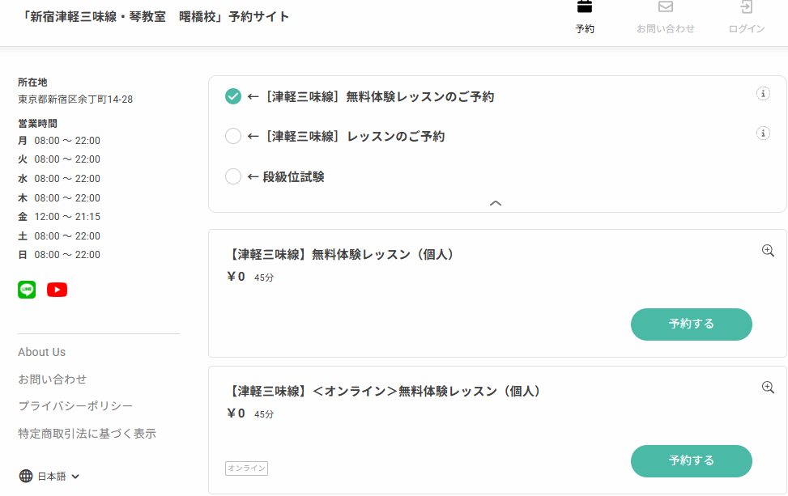
Task: Collapse the reservation category list chevron
Action: (x=496, y=203)
